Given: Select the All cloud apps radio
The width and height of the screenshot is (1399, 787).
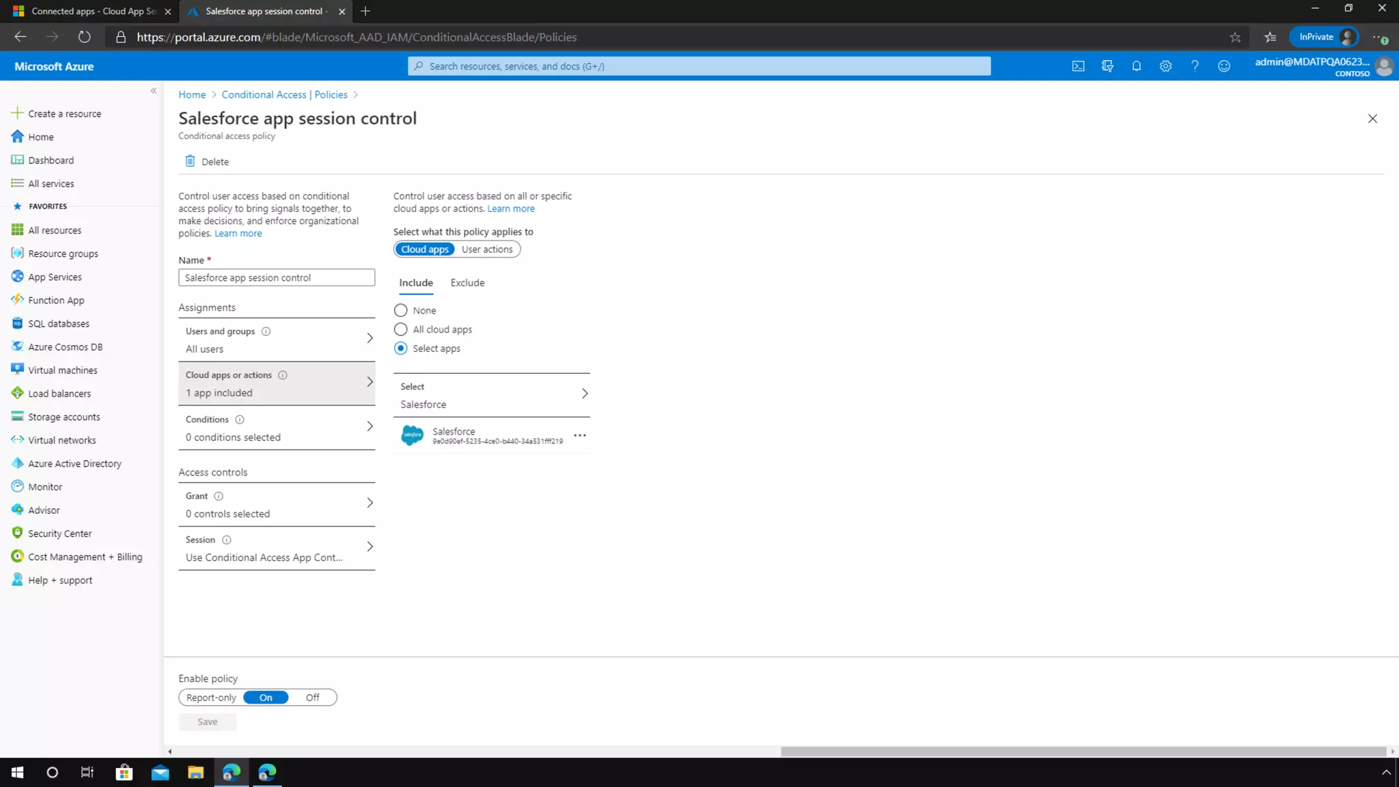Looking at the screenshot, I should point(401,329).
